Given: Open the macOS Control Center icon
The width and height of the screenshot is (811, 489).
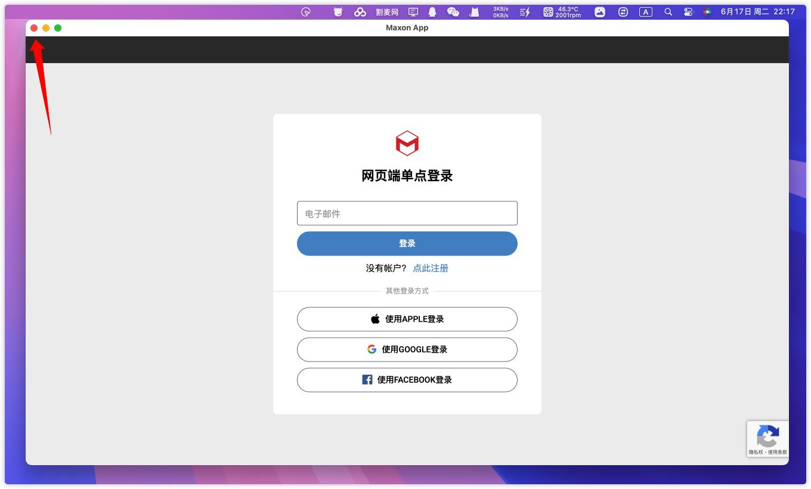Looking at the screenshot, I should pyautogui.click(x=688, y=12).
